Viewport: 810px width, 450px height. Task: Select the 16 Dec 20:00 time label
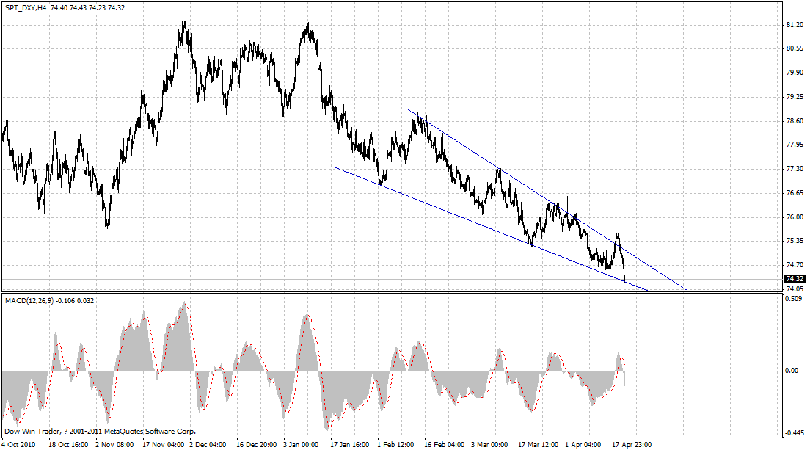tap(257, 444)
